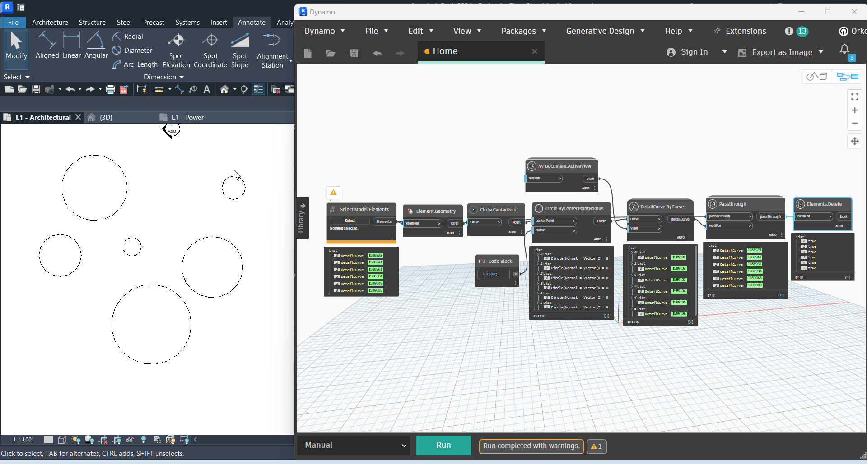Activate the Spot Elevation tool
This screenshot has width=867, height=464.
[176, 51]
